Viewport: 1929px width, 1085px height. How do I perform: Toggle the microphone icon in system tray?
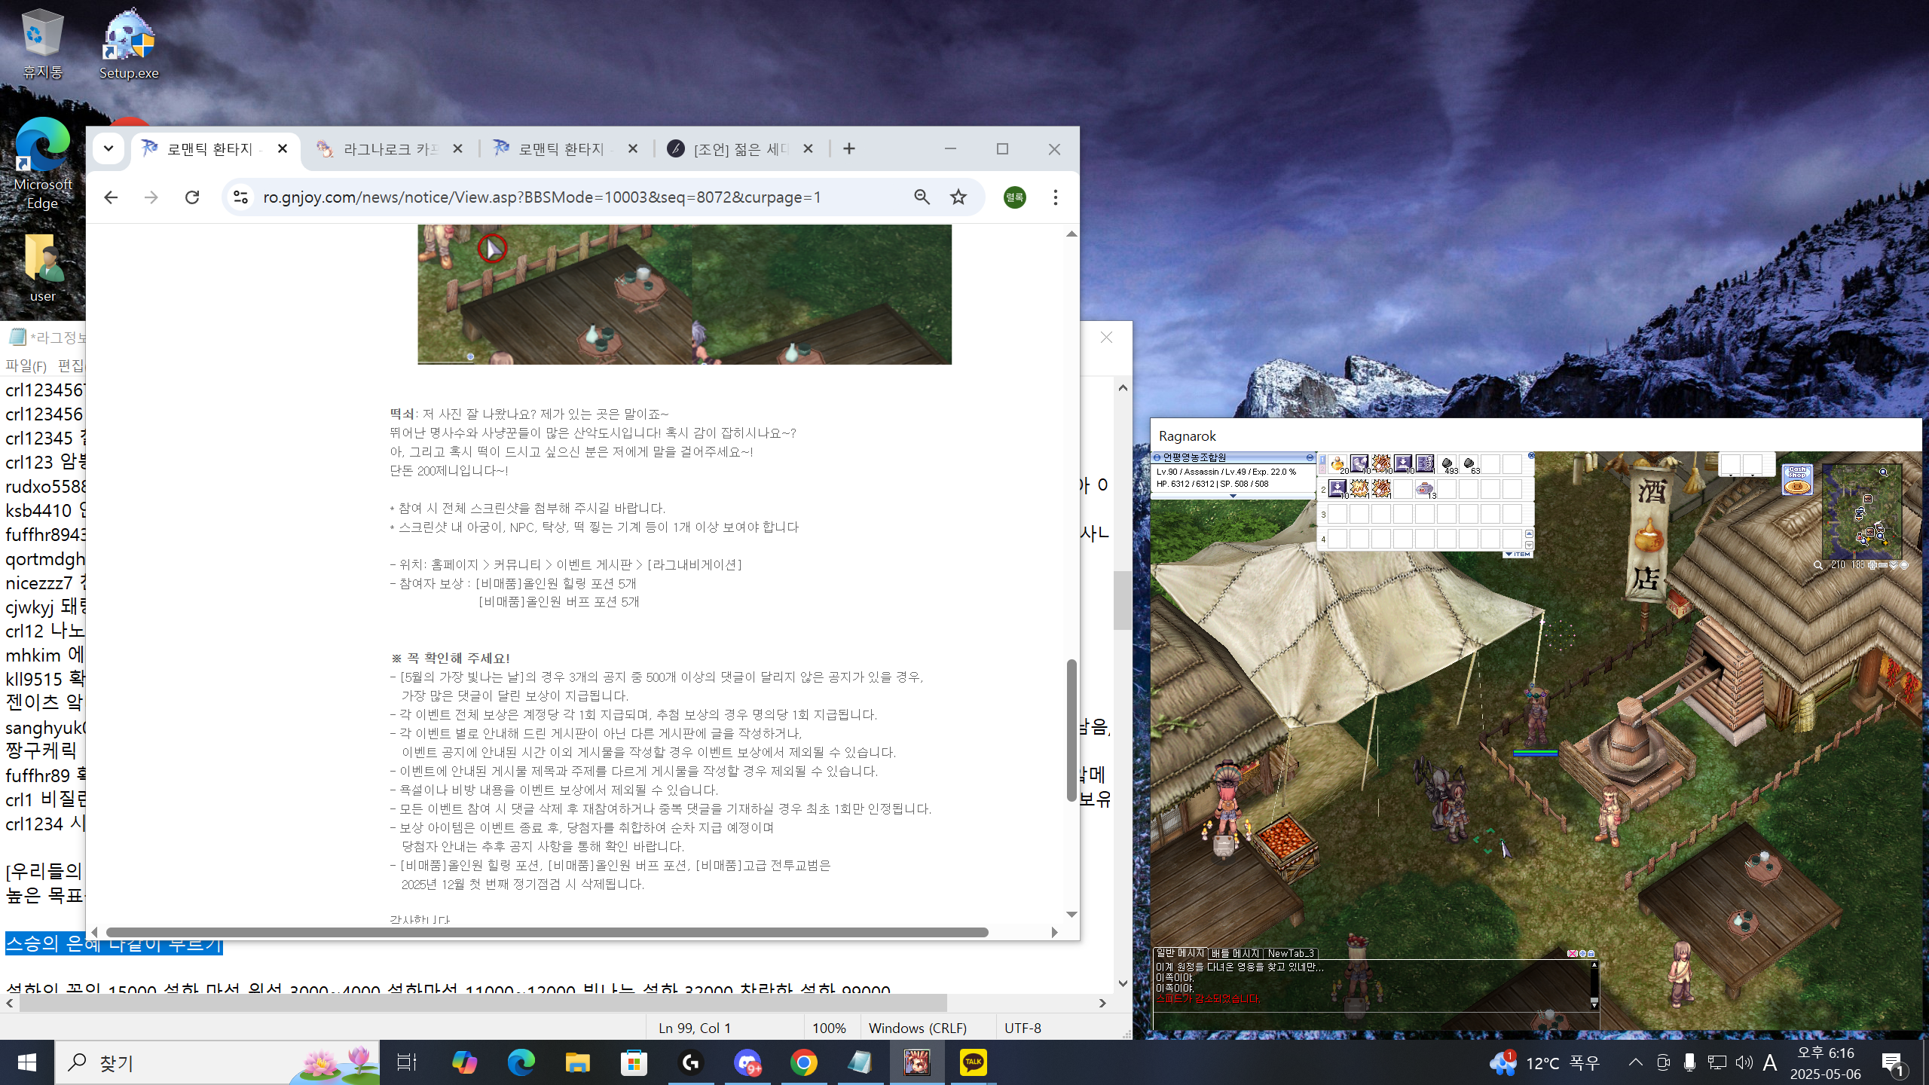coord(1689,1062)
